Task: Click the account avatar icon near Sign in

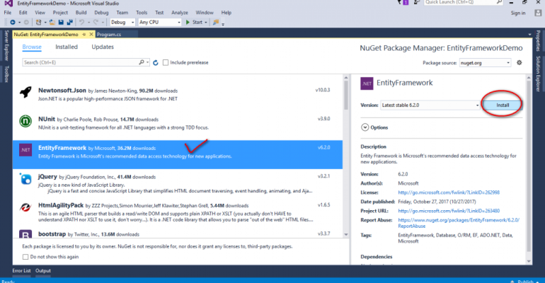Action: 538,13
